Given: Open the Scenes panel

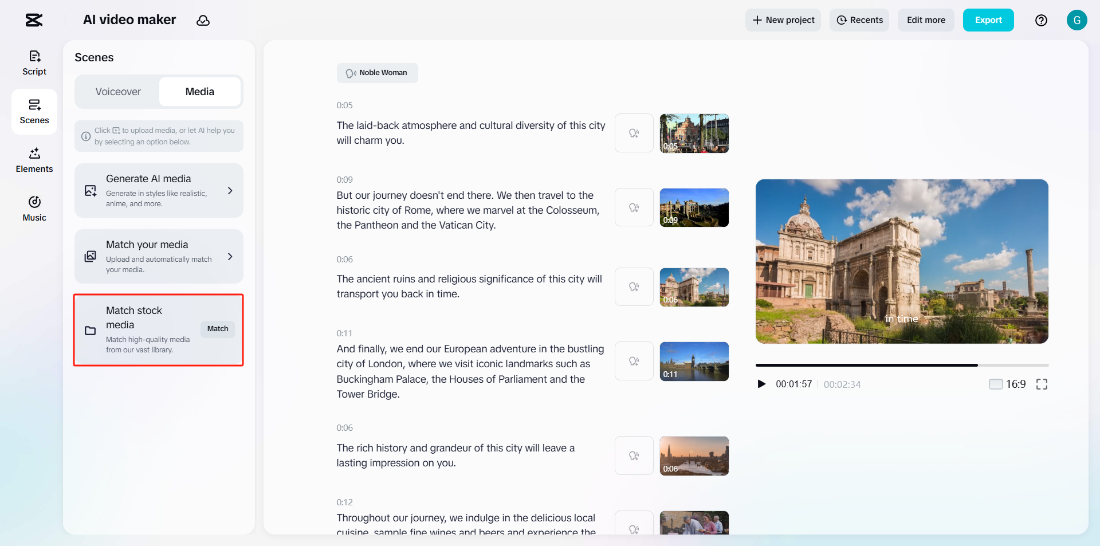Looking at the screenshot, I should click(34, 112).
